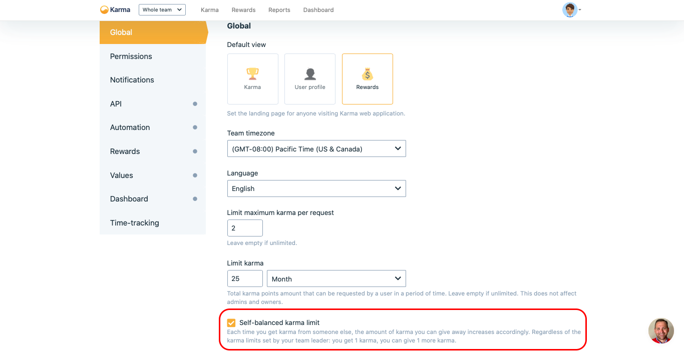The width and height of the screenshot is (684, 352).
Task: Focus the maximum karma per request field
Action: pos(245,228)
